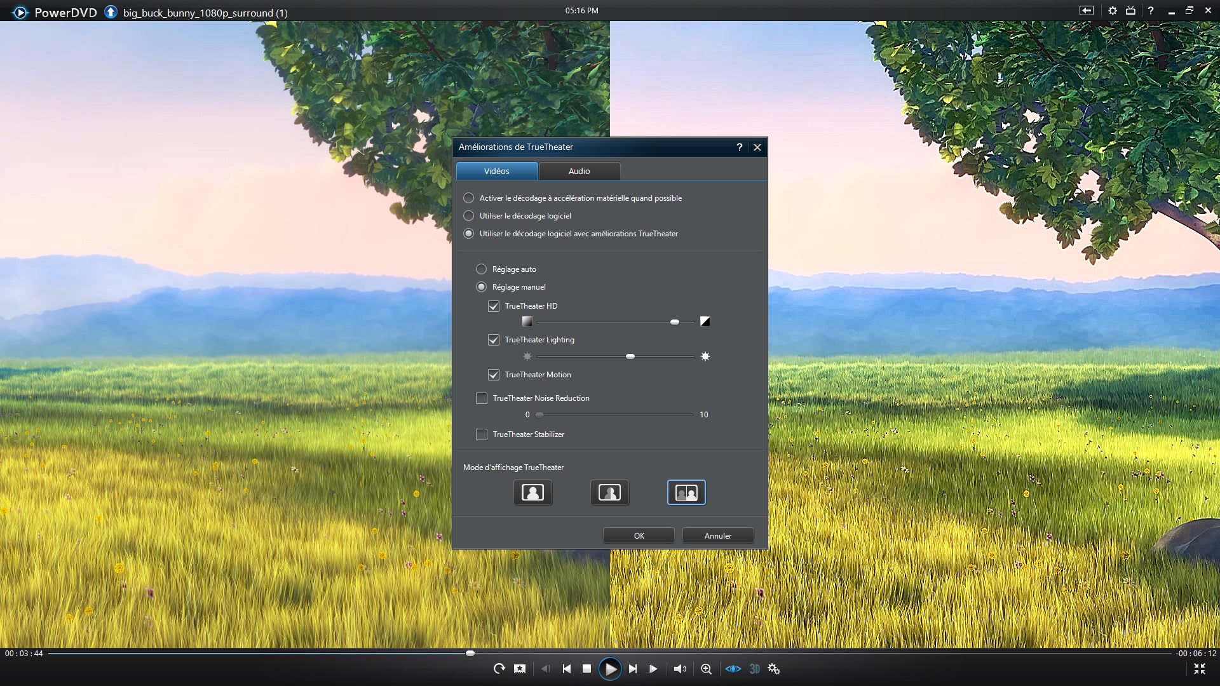Viewport: 1220px width, 686px height.
Task: Click the dim sun icon of Lighting slider
Action: click(527, 356)
